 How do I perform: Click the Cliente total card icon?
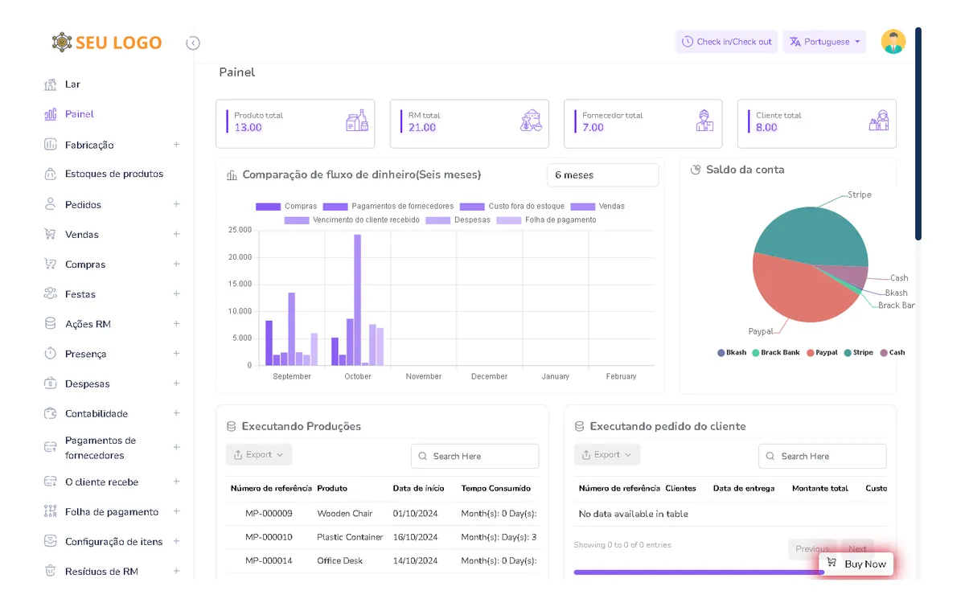pyautogui.click(x=878, y=121)
